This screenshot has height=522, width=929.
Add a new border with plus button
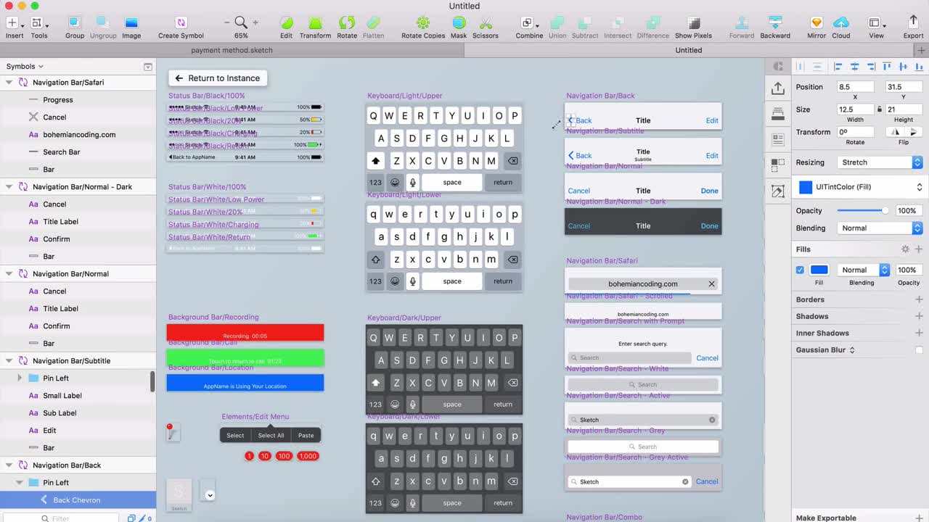pyautogui.click(x=919, y=299)
